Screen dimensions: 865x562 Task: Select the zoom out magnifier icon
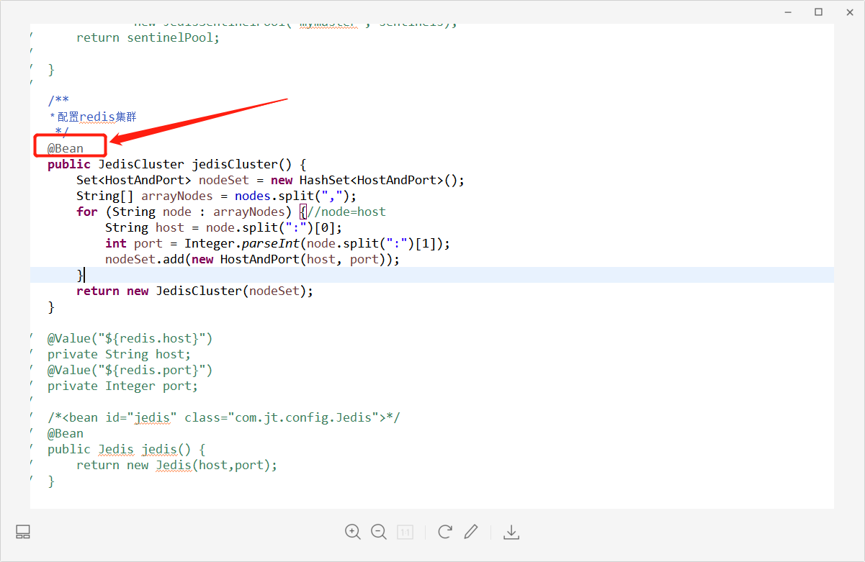(x=379, y=532)
